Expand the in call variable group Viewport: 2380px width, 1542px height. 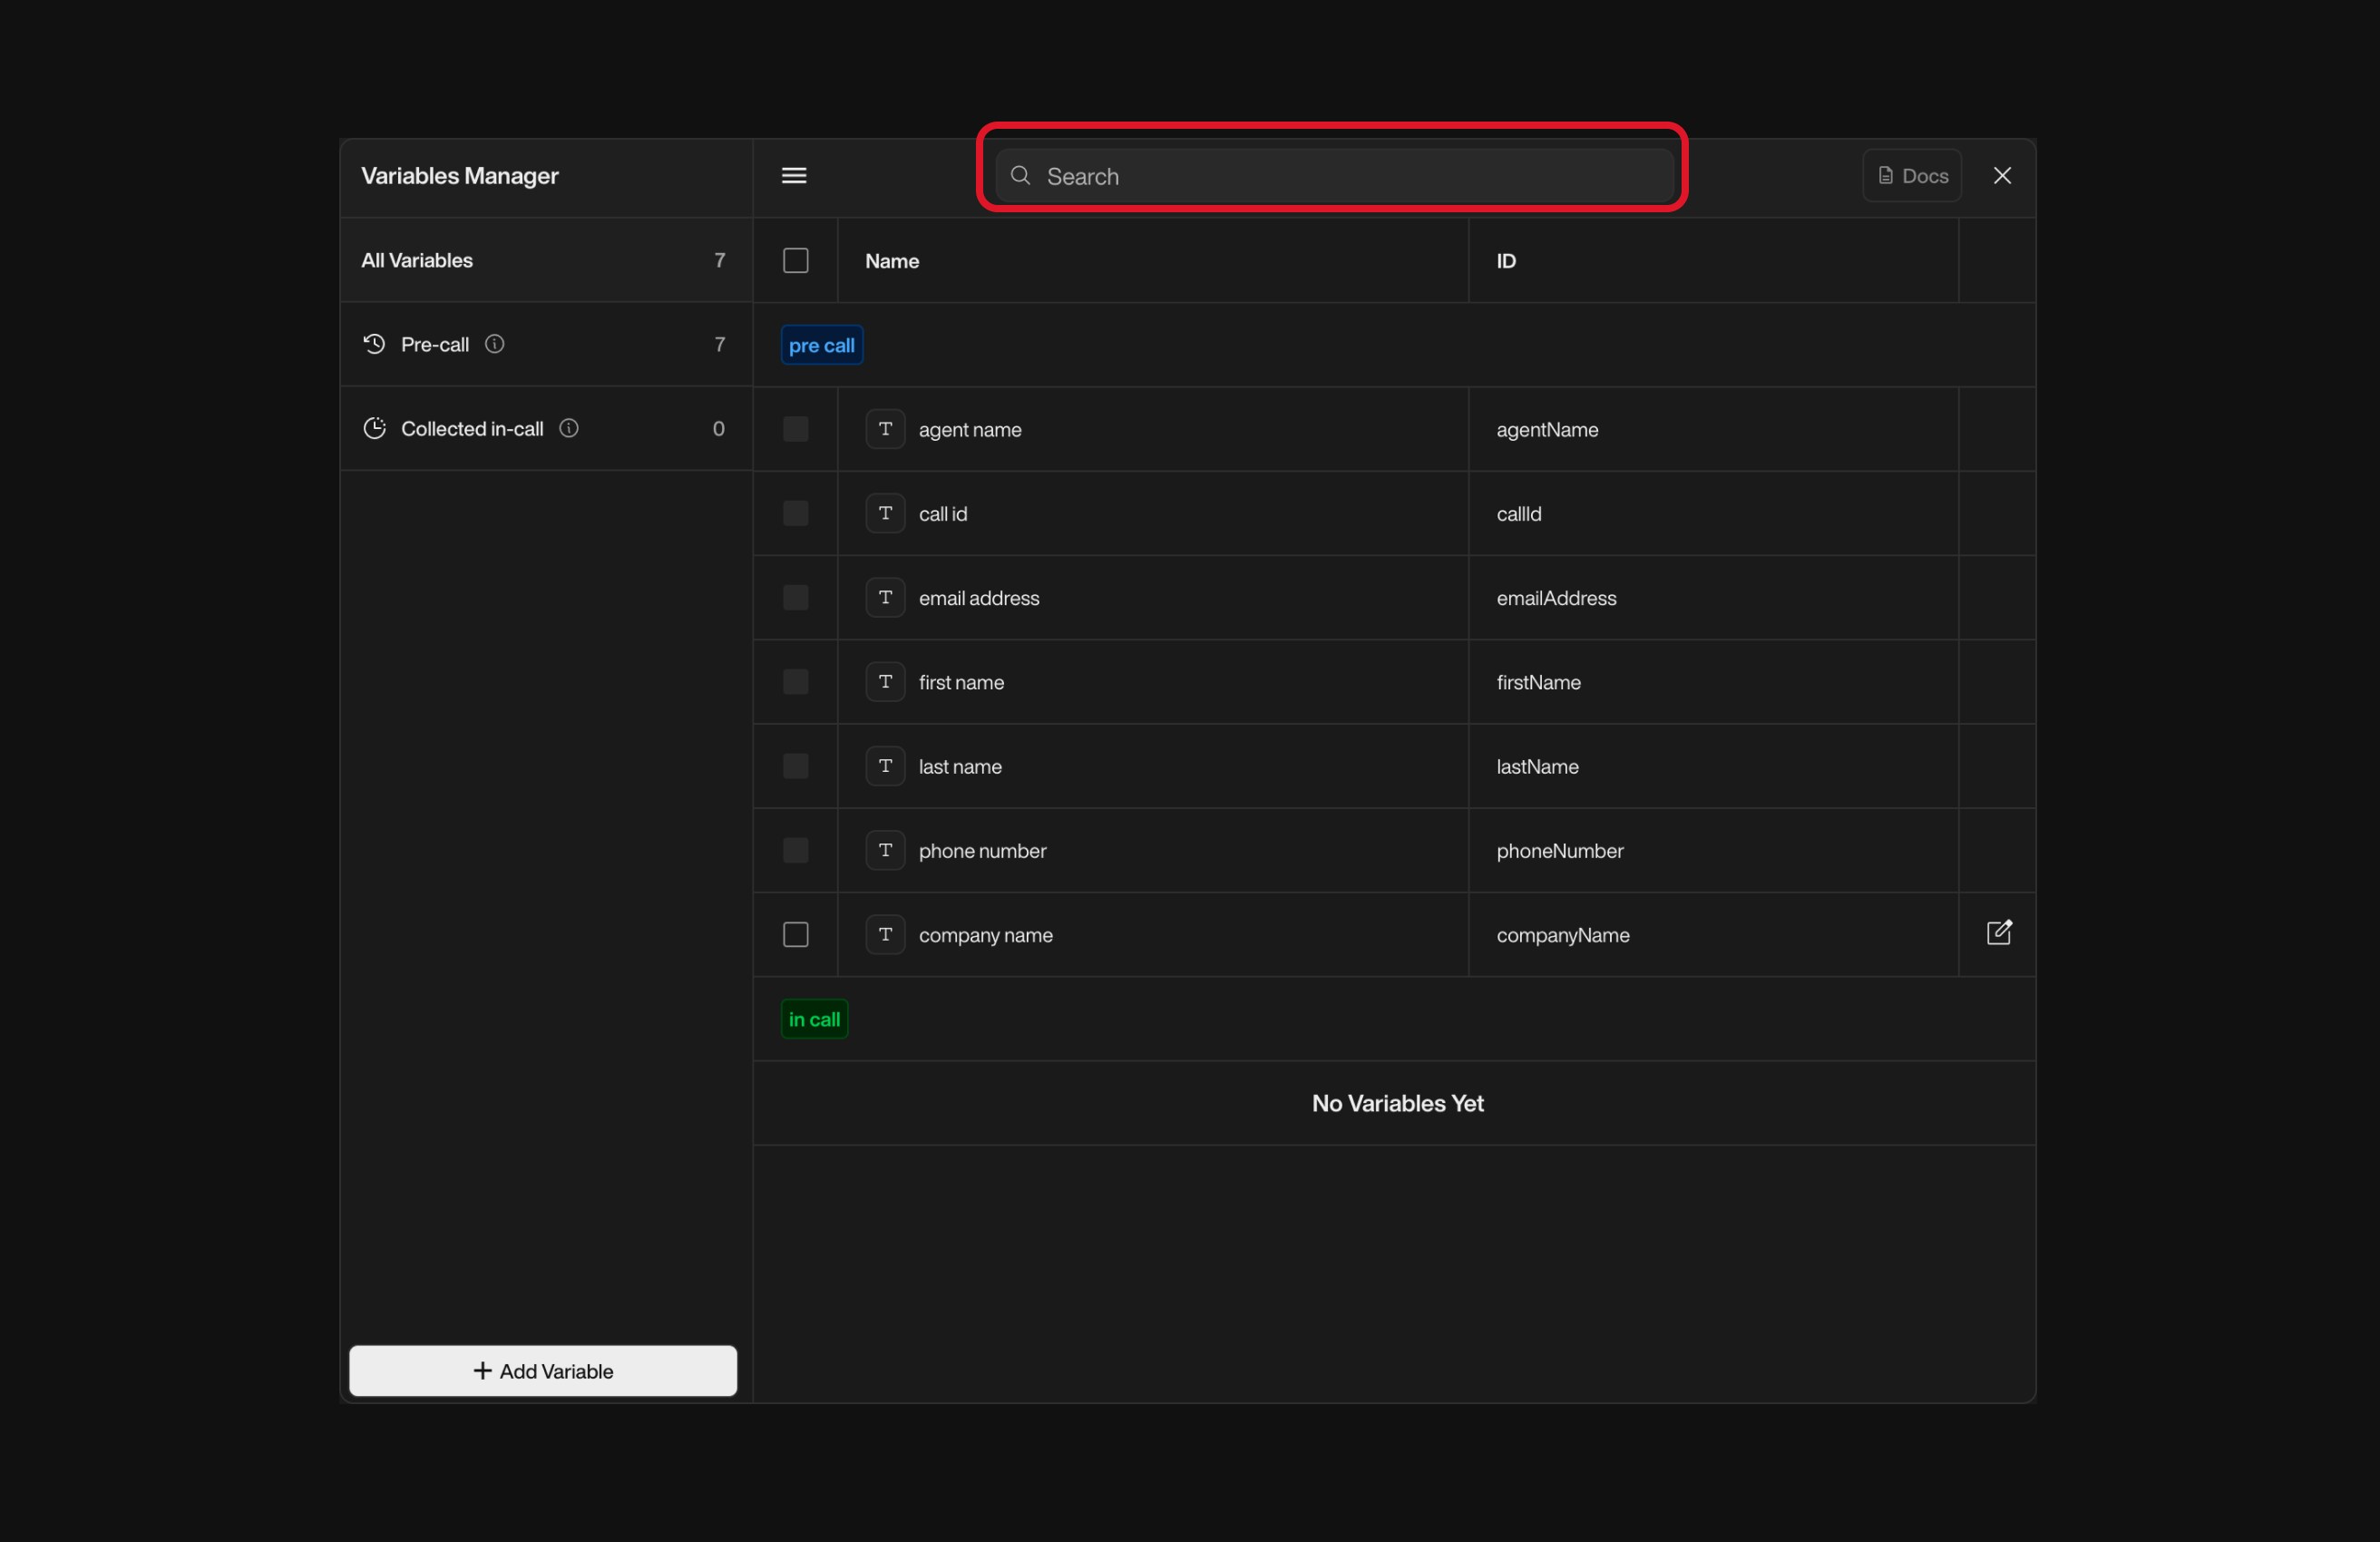(813, 1018)
